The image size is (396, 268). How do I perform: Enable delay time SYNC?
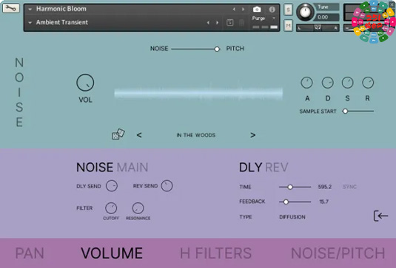click(349, 187)
